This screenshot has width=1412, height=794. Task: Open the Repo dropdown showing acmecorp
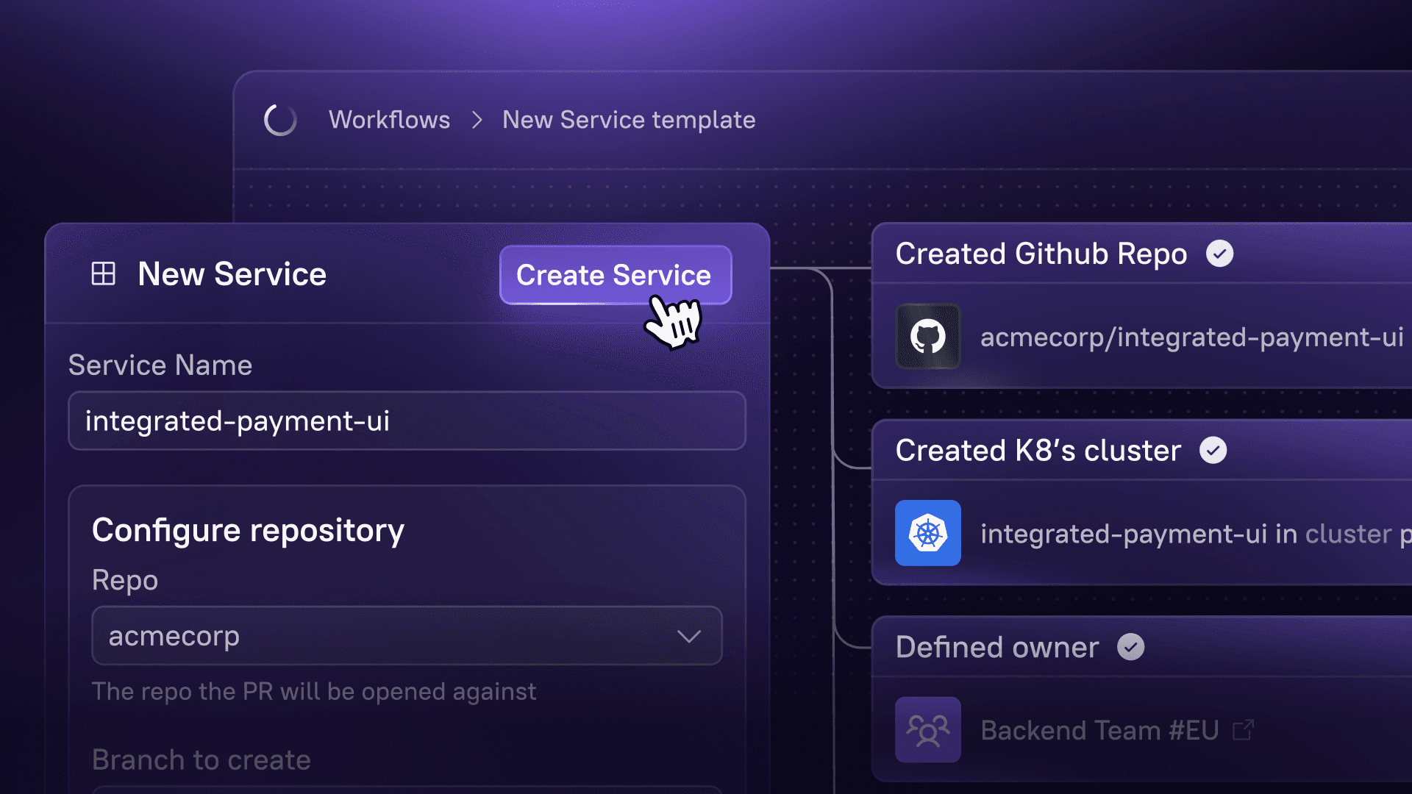click(407, 635)
